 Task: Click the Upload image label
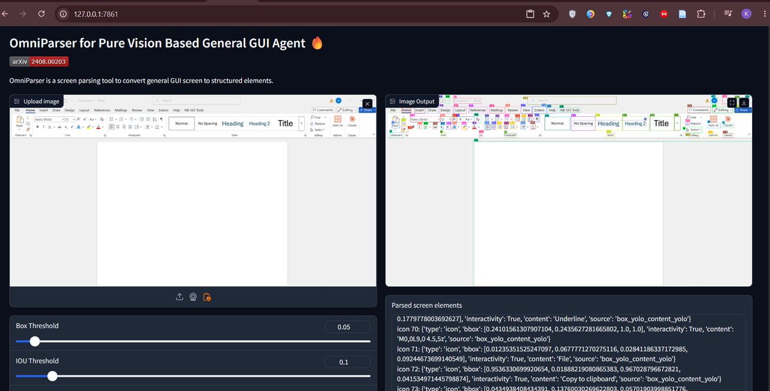pos(37,101)
